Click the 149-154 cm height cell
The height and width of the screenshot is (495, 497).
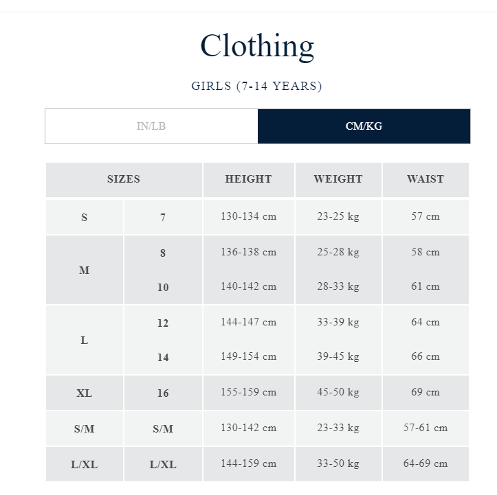coord(249,356)
